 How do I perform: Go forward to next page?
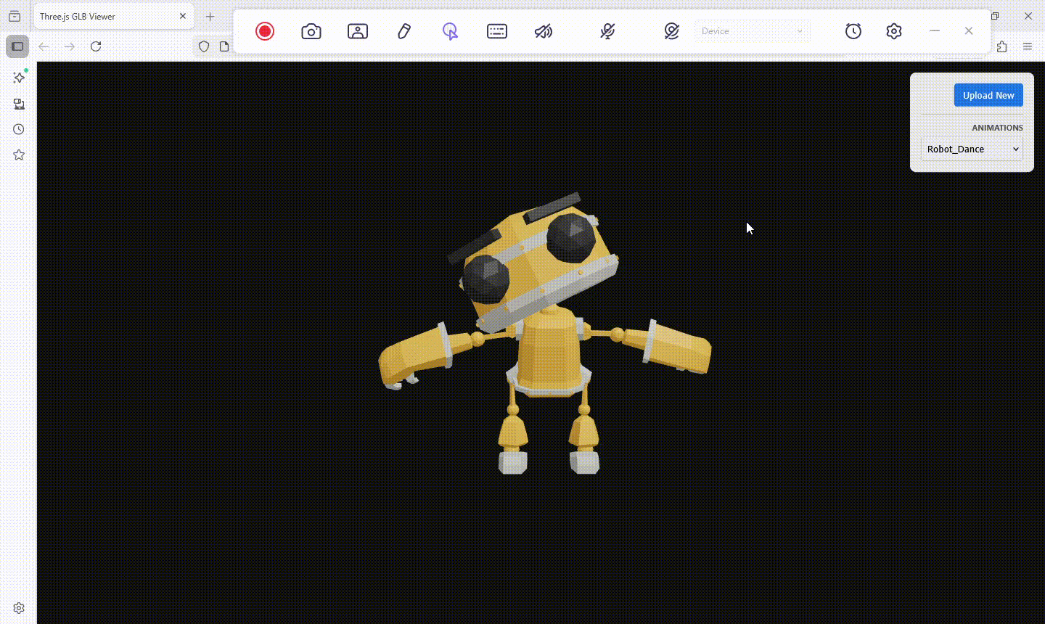pyautogui.click(x=70, y=46)
